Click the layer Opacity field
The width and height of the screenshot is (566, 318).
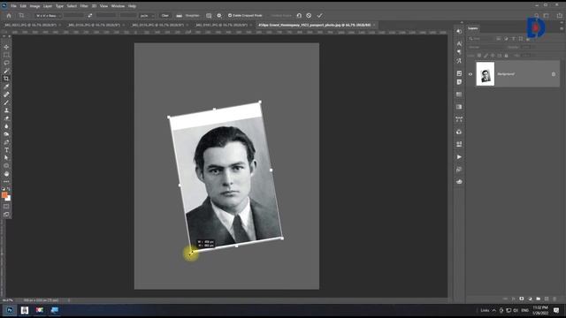pos(526,47)
